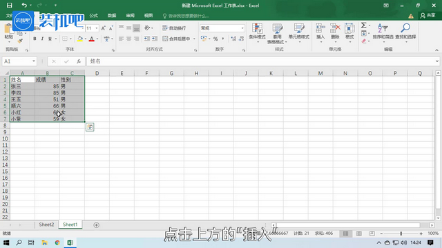Apply percent style to cells
The image size is (442, 248).
(x=215, y=39)
